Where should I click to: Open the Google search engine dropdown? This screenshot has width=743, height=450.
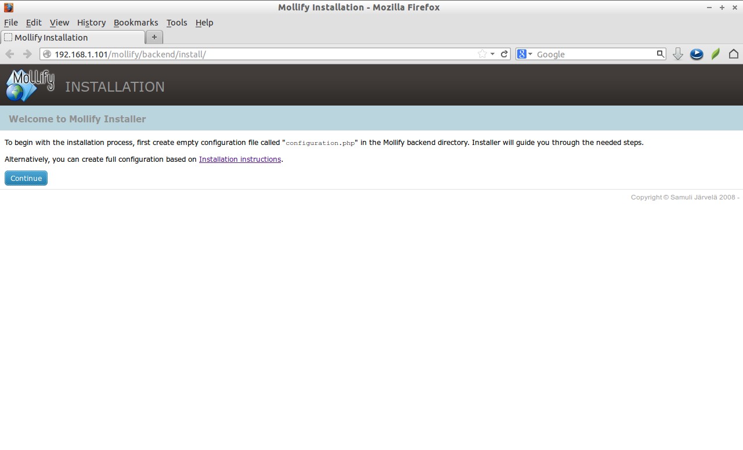click(525, 54)
